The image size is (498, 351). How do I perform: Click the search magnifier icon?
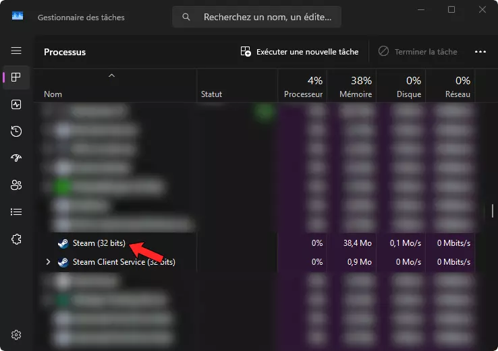point(186,17)
